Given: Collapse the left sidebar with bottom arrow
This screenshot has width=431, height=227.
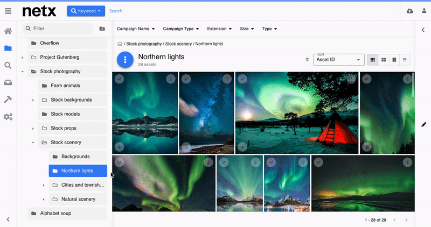Looking at the screenshot, I should click(x=8, y=219).
